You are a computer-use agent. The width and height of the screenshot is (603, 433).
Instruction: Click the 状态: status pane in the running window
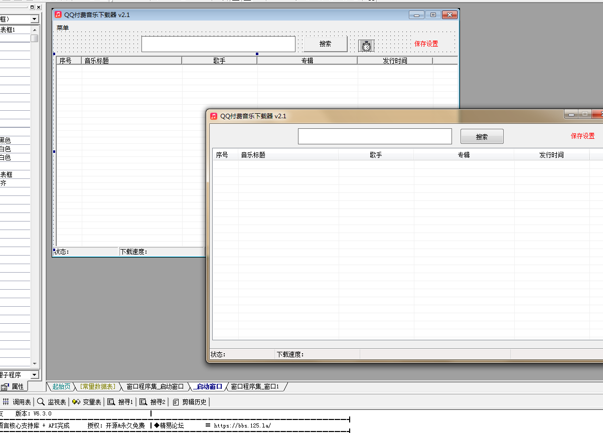tap(242, 354)
